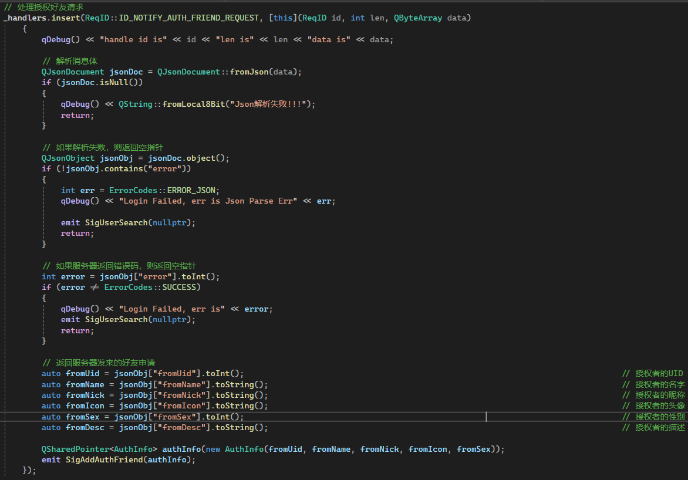Image resolution: width=688 pixels, height=480 pixels.
Task: Click the comment "// 授权者的UID"
Action: pyautogui.click(x=653, y=373)
